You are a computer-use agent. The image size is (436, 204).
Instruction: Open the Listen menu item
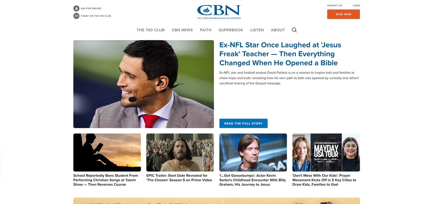tap(257, 30)
